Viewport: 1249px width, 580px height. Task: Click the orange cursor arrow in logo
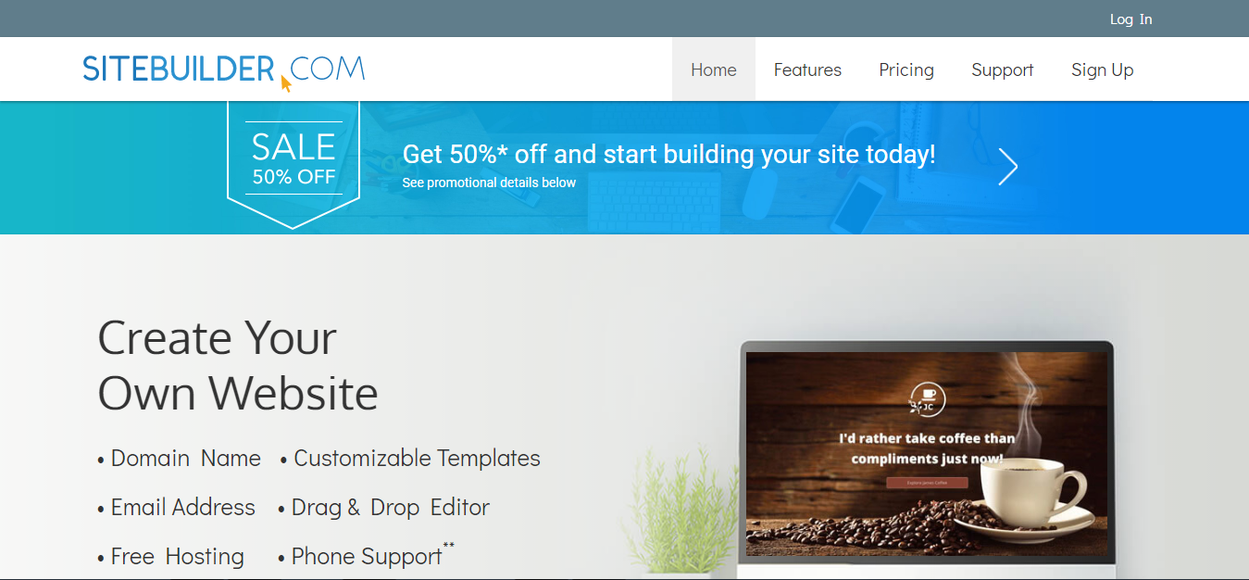(286, 83)
